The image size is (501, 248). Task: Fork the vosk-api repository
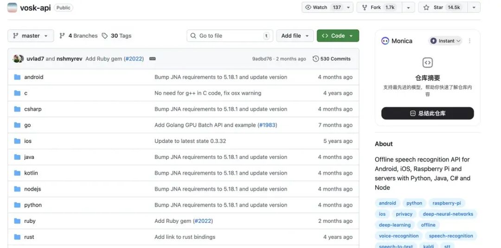click(379, 7)
